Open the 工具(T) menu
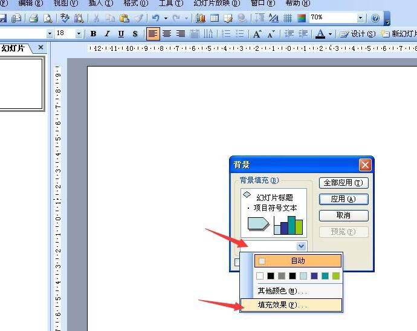The height and width of the screenshot is (331, 417). click(x=171, y=4)
